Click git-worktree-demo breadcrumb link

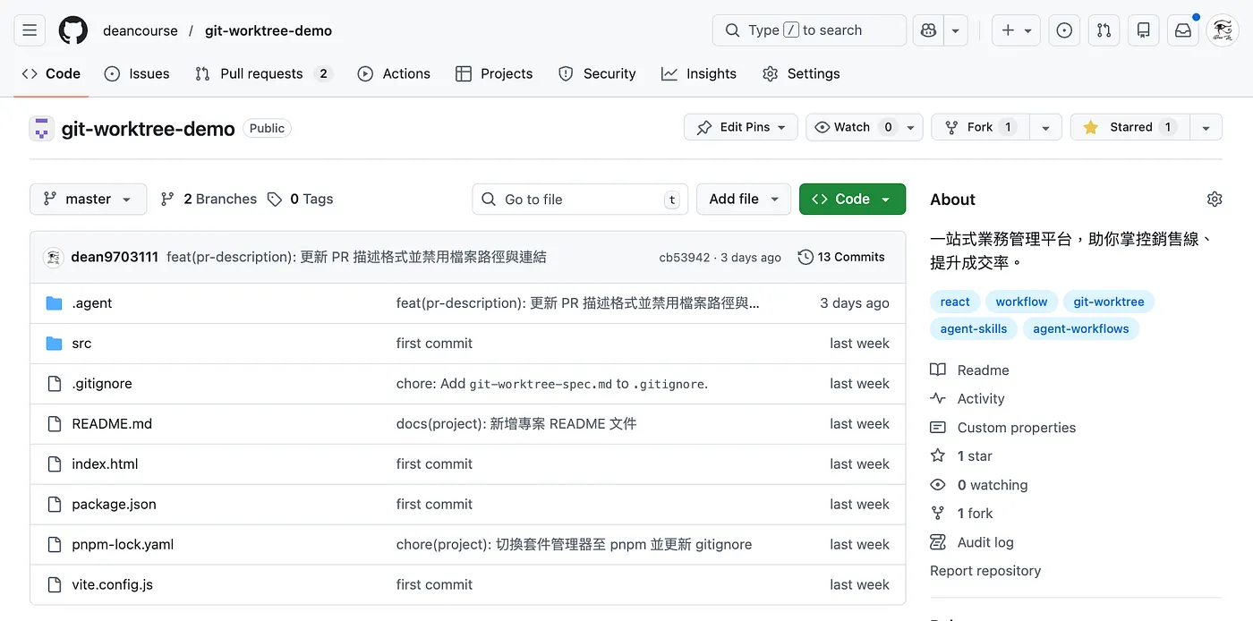(268, 30)
